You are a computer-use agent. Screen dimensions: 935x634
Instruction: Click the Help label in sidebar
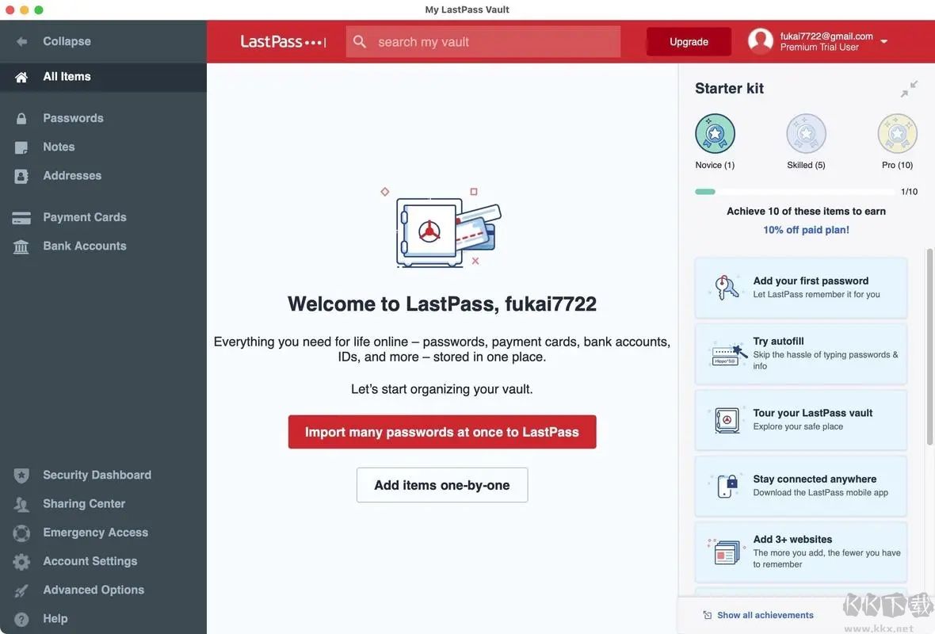tap(55, 618)
